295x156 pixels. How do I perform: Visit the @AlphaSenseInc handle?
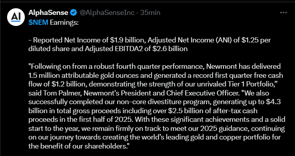click(107, 13)
